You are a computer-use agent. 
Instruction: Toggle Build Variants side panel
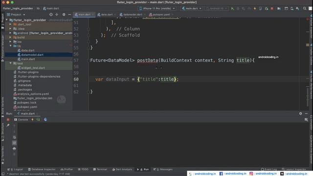click(2, 107)
